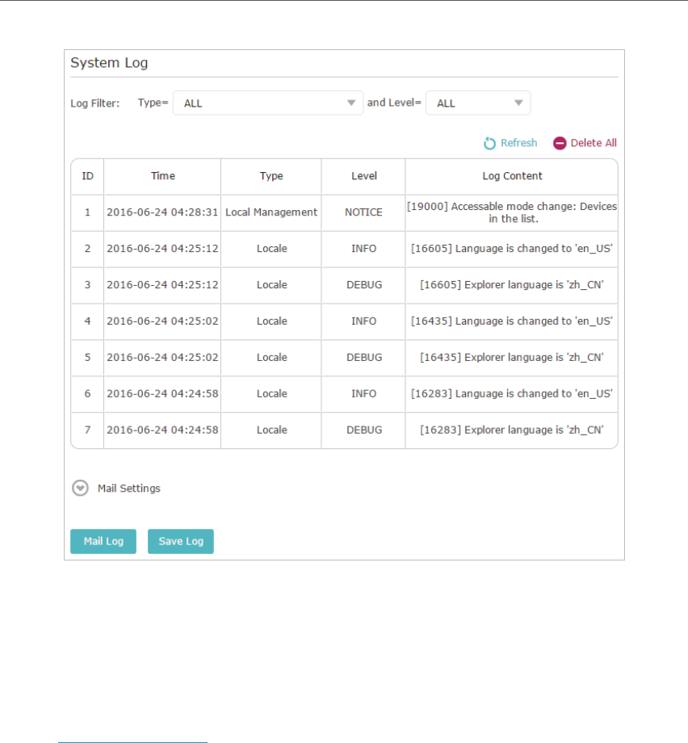Click the Level column header
Viewport: 688px width, 743px height.
tap(364, 176)
